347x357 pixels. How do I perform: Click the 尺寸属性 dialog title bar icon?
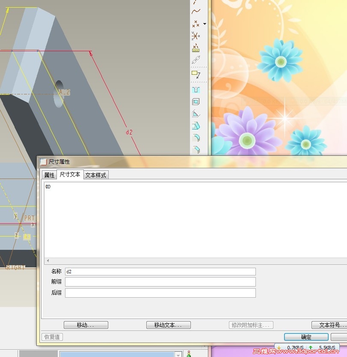click(43, 162)
